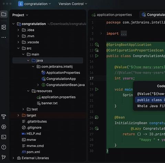
Task: Collapse the resources folder
Action: [28, 91]
